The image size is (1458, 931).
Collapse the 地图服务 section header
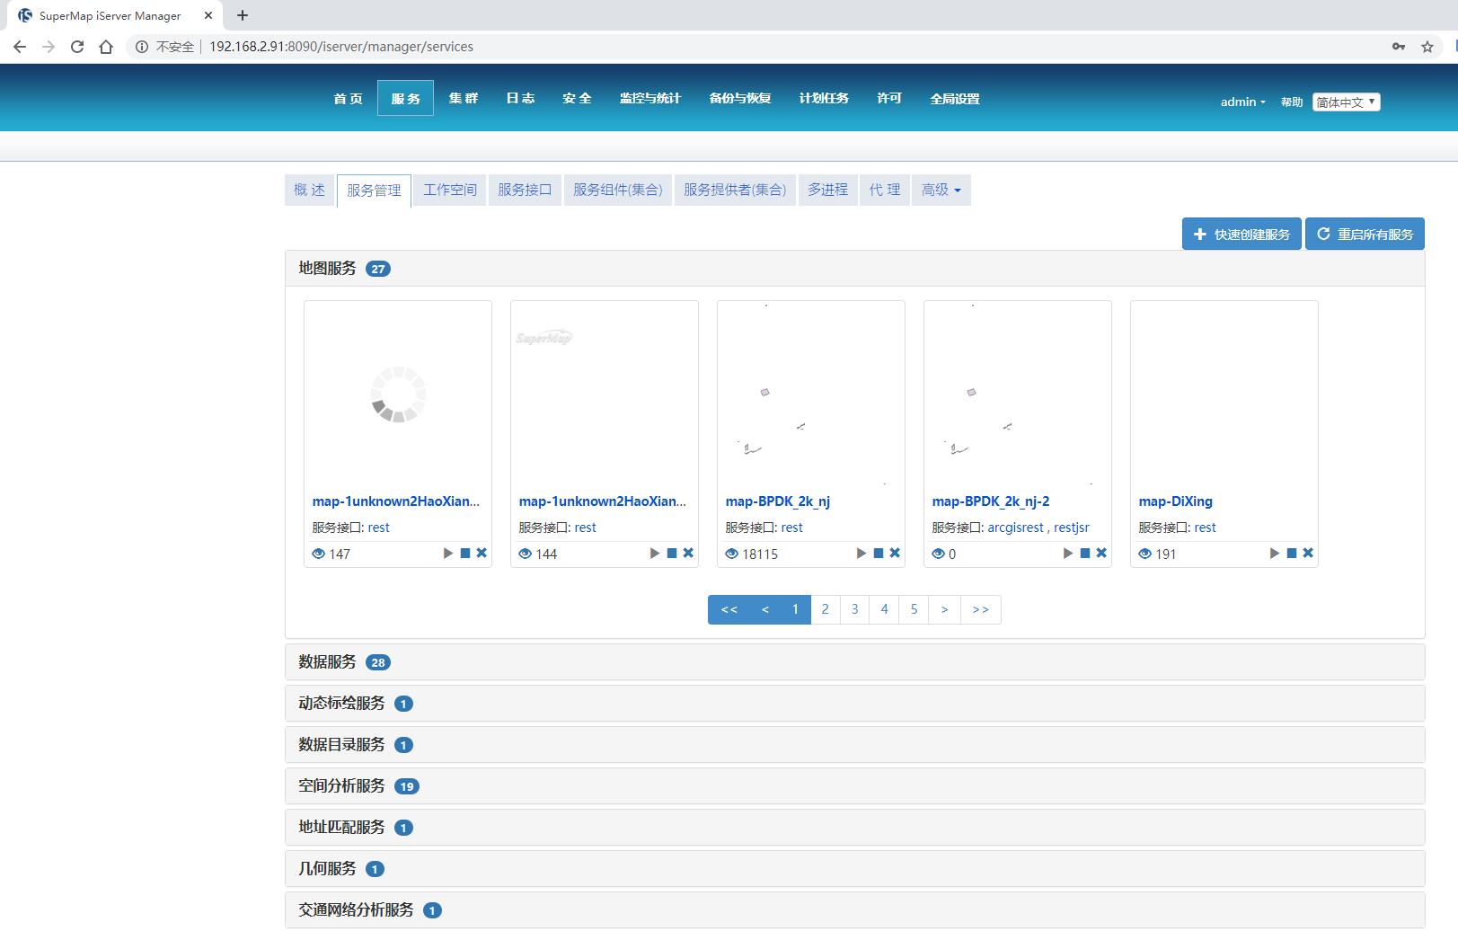[855, 269]
